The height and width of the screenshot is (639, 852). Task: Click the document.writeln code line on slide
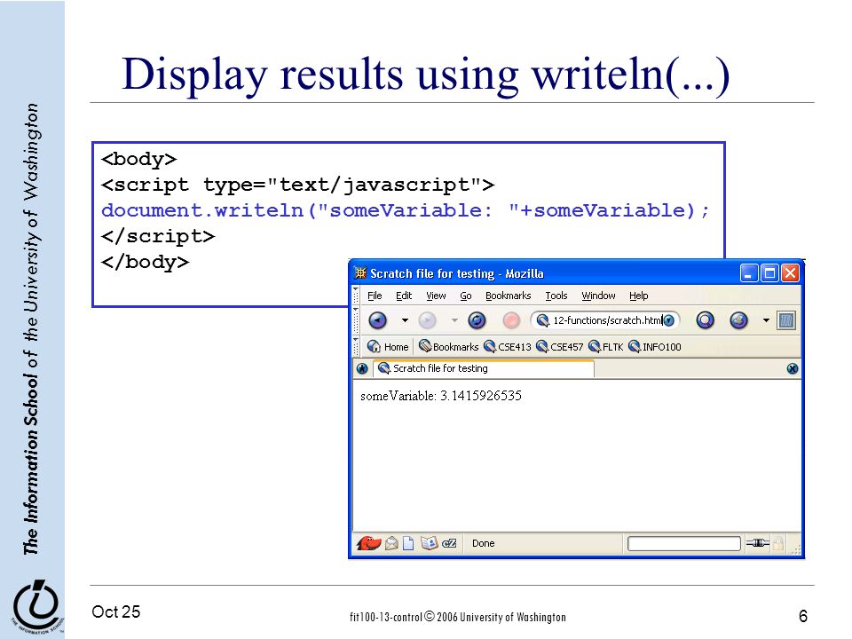pyautogui.click(x=406, y=210)
